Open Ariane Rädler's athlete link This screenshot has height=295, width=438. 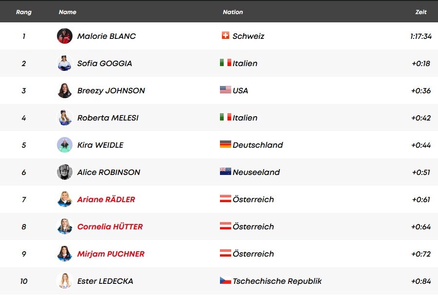[x=106, y=199]
